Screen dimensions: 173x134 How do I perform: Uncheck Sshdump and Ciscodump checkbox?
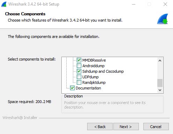click(x=79, y=71)
